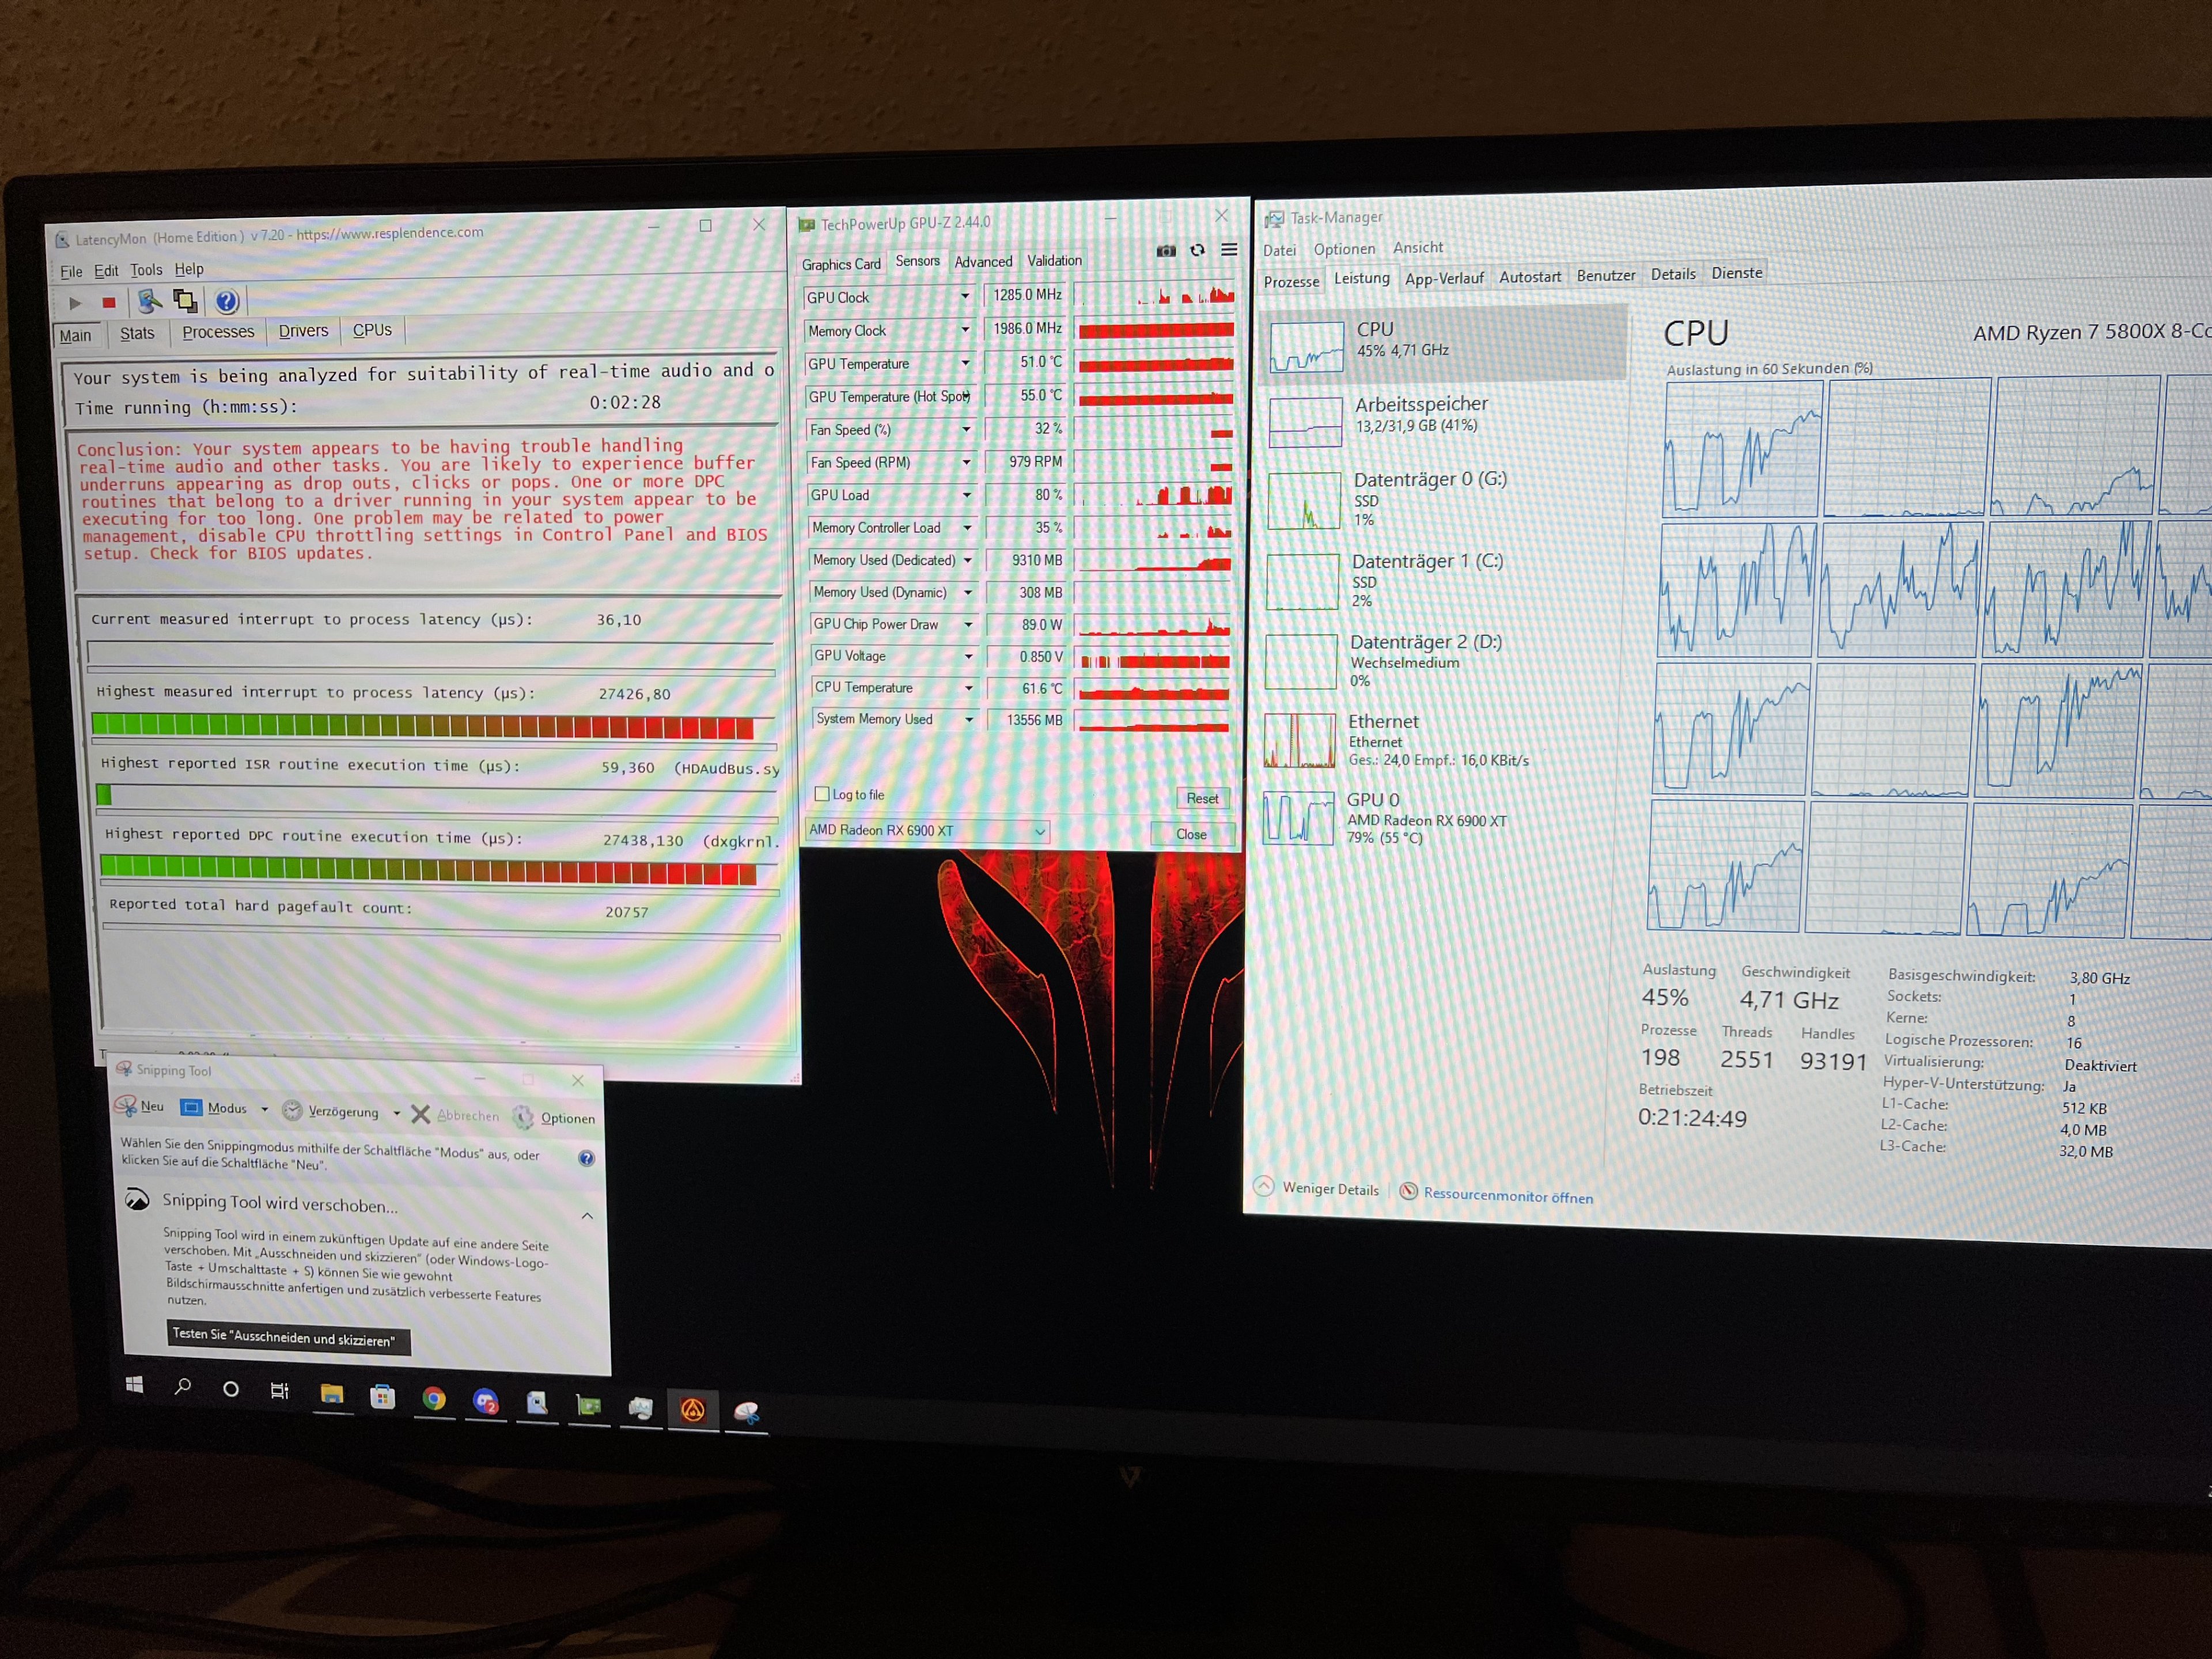Click the blue help question mark in LatencyMon toolbar
The width and height of the screenshot is (2212, 1659).
227,301
